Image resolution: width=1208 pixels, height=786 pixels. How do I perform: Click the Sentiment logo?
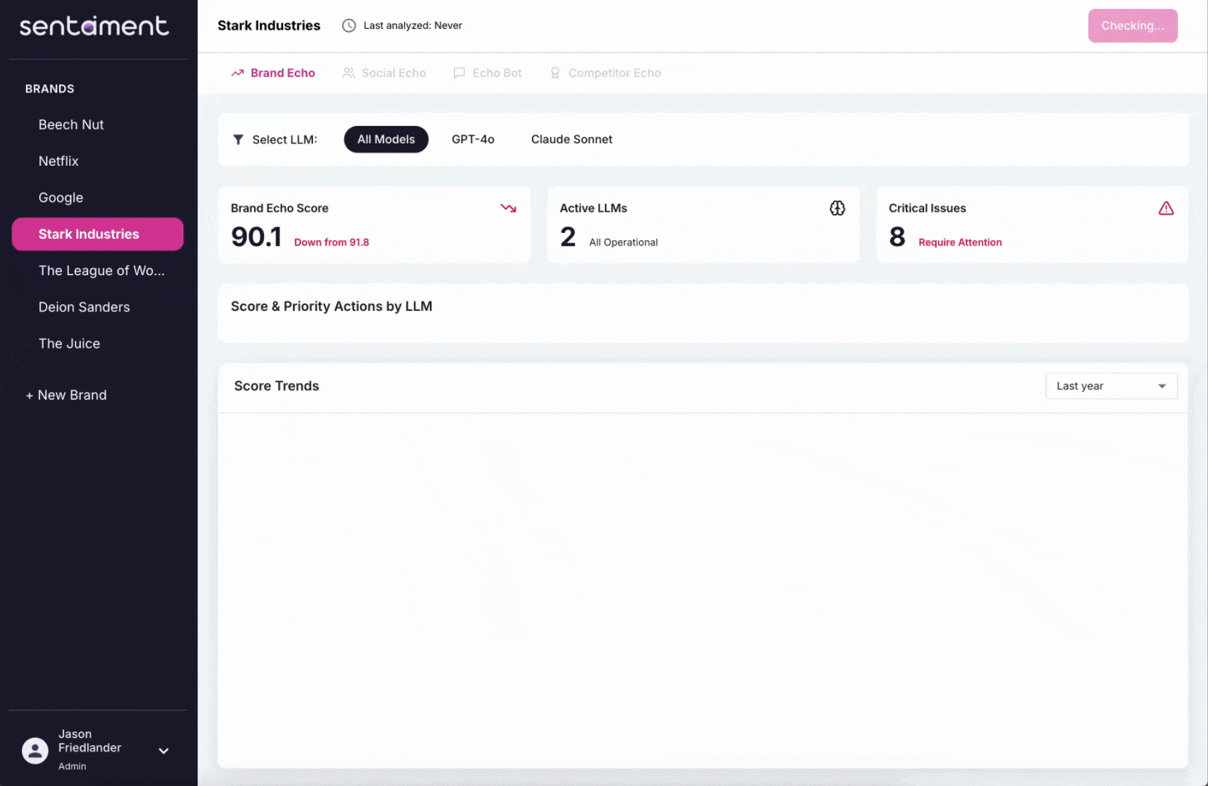click(94, 26)
